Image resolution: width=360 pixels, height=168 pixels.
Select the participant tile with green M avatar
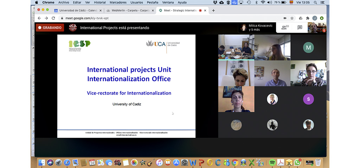coord(308,47)
